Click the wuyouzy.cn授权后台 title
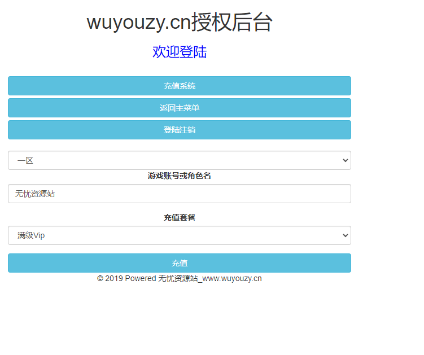Viewport: 424px width, 355px height. (x=180, y=22)
